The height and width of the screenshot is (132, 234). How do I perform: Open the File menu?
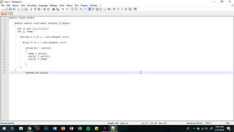pyautogui.click(x=3, y=5)
